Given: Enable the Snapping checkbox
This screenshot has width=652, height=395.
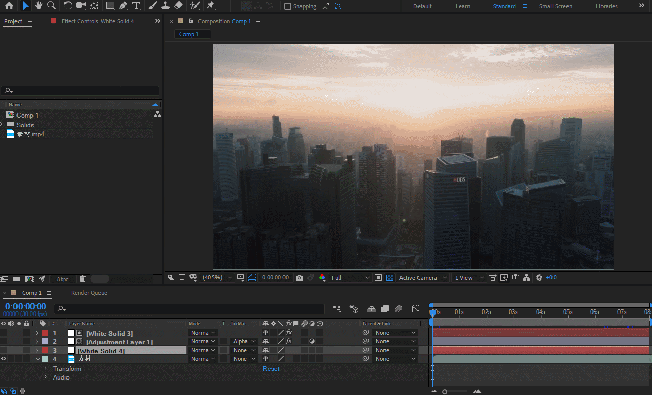Looking at the screenshot, I should coord(288,6).
